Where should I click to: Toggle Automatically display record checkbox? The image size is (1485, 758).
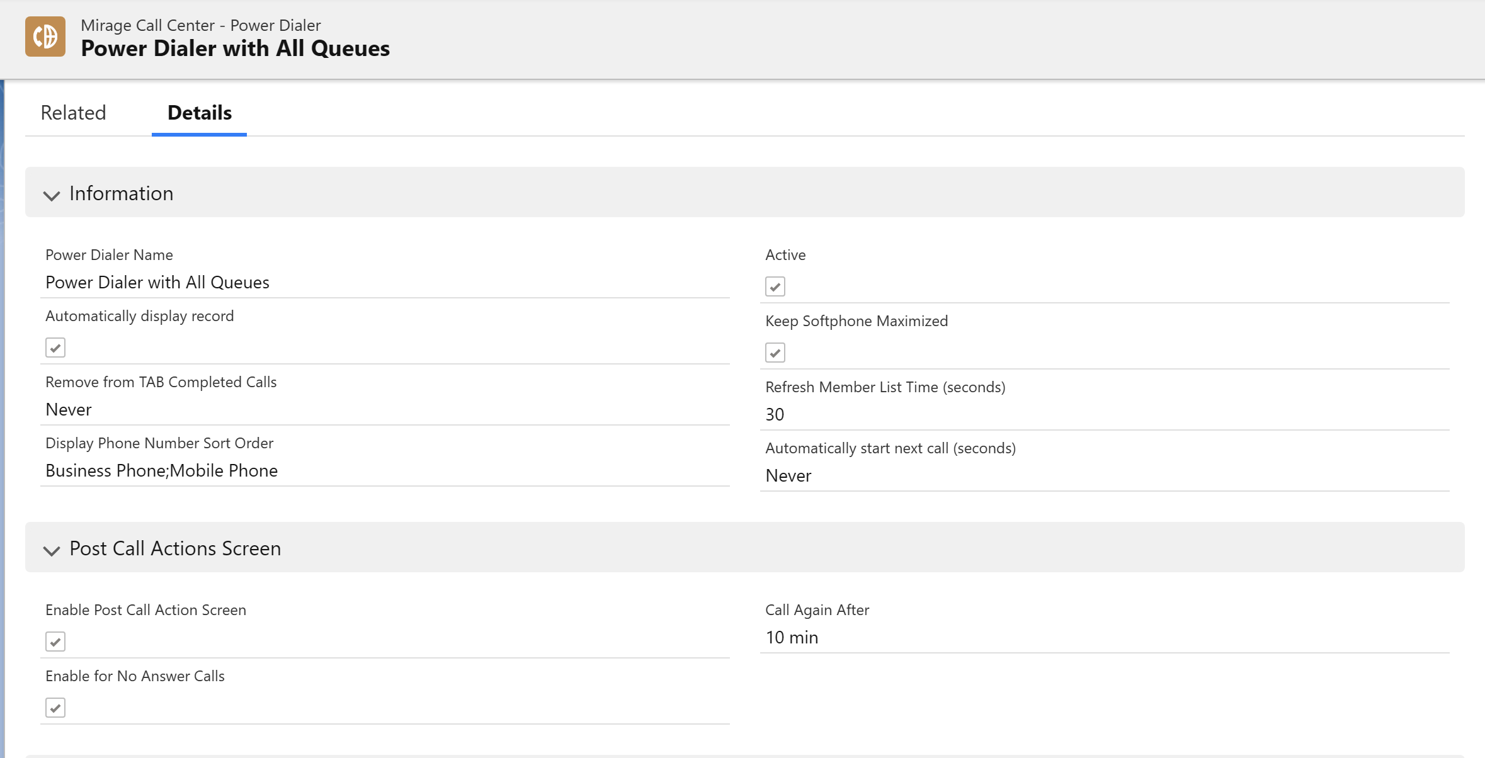coord(55,348)
